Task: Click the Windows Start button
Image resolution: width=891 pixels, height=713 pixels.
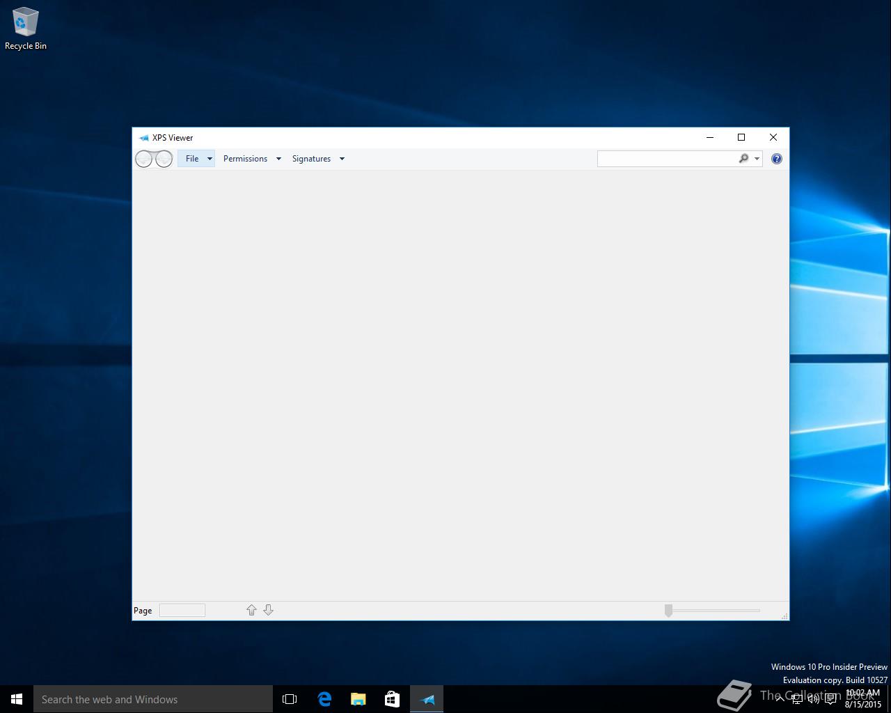Action: [17, 699]
